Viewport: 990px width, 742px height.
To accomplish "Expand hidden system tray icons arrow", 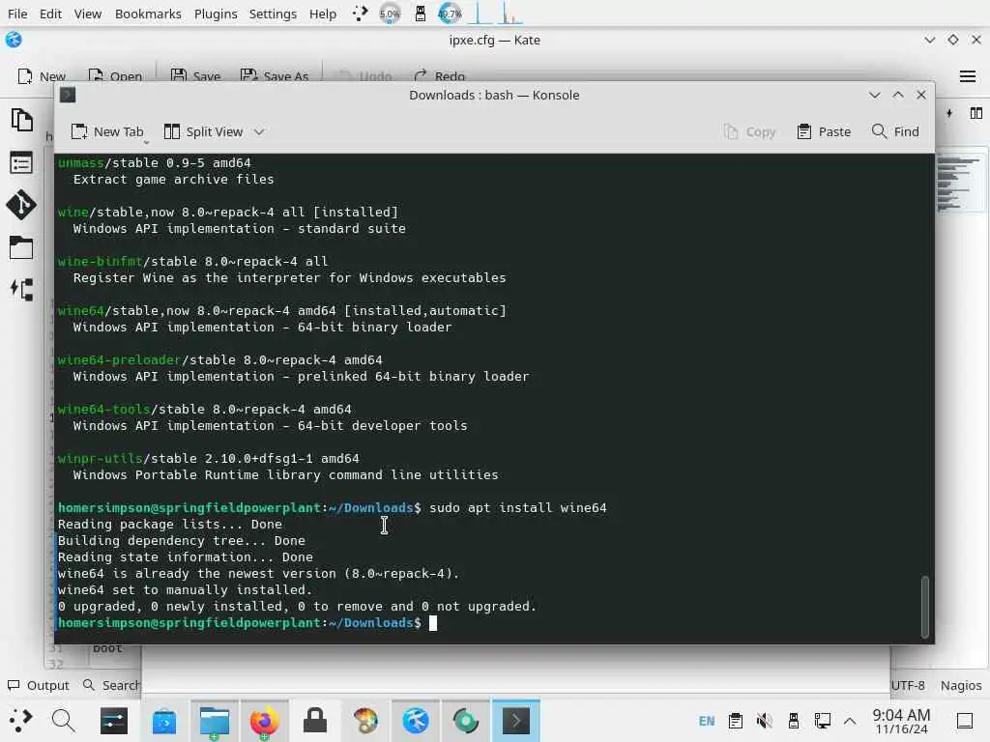I will click(x=850, y=721).
